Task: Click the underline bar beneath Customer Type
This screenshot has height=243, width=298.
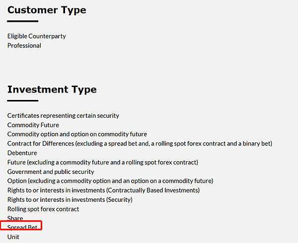Action: [x=23, y=21]
